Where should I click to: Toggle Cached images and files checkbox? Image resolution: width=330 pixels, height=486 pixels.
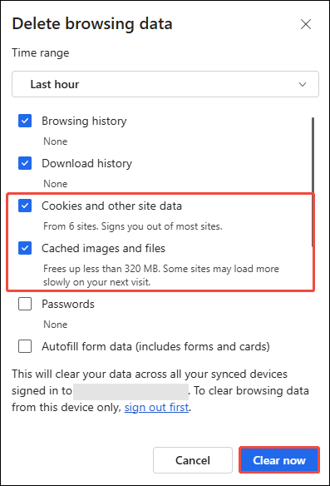coord(25,248)
